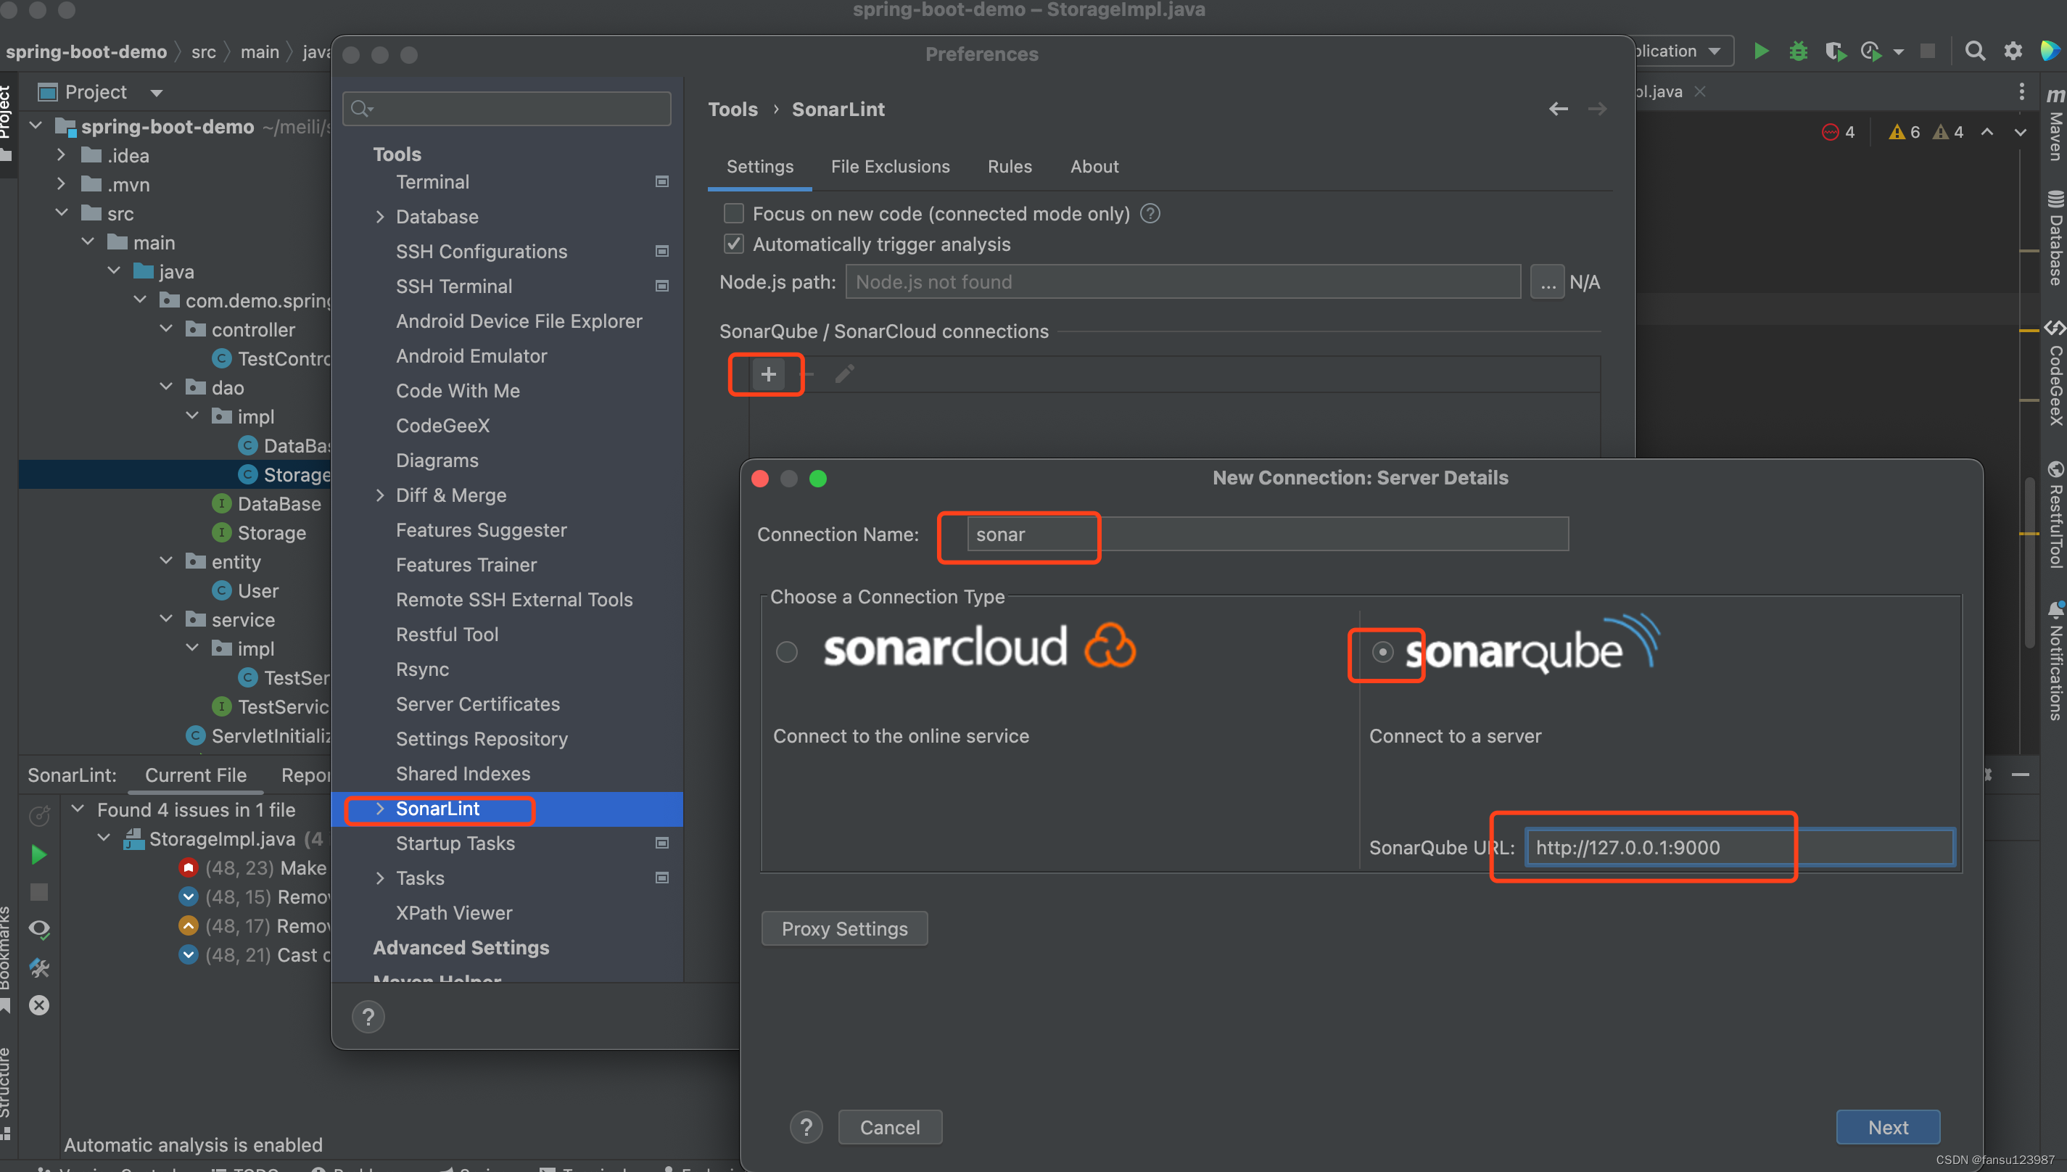Click SonarLint run analysis green play icon
This screenshot has height=1172, width=2067.
[x=38, y=854]
